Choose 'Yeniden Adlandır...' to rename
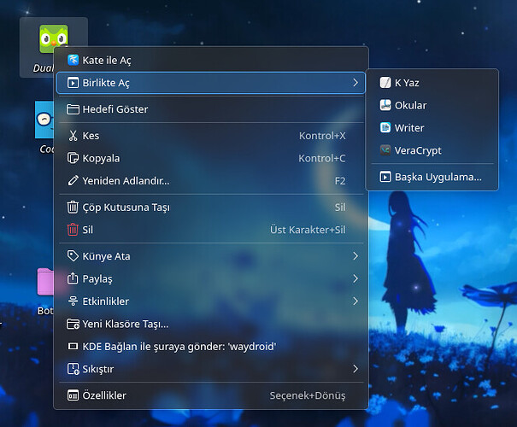The image size is (517, 427). 126,181
